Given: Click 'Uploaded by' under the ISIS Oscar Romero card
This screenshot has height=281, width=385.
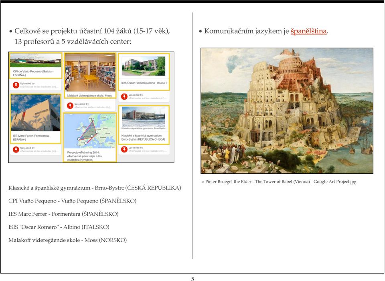Looking at the screenshot, I should pyautogui.click(x=136, y=95).
